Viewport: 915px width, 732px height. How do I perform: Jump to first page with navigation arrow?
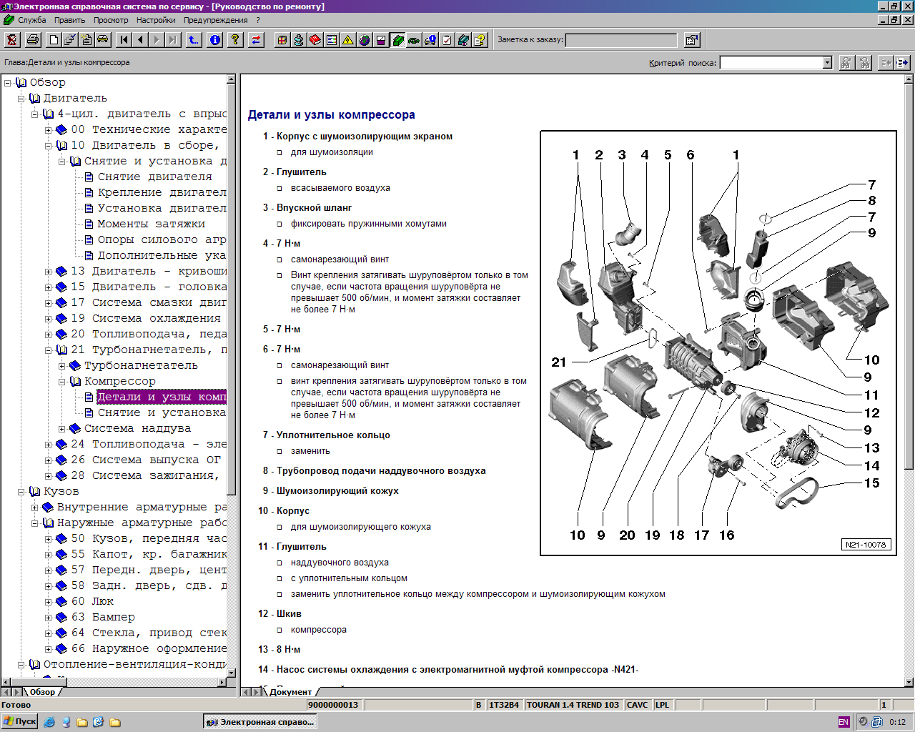pos(124,40)
